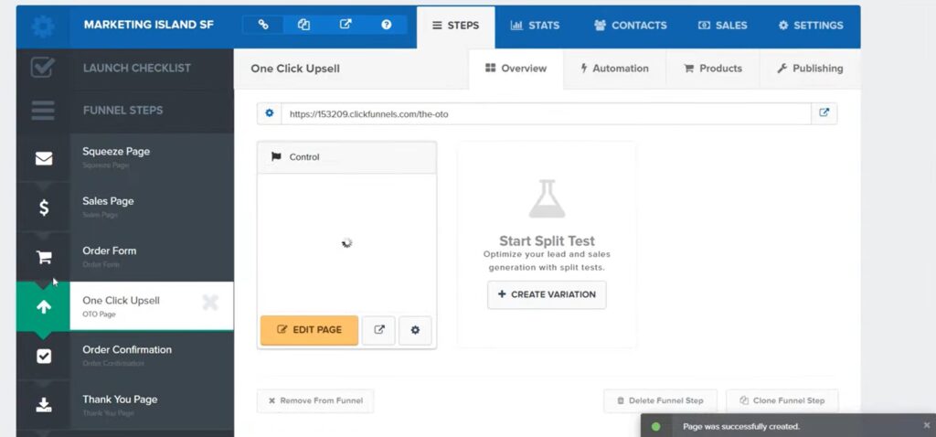Click the clone funnel icon in header
936x437 pixels.
(x=303, y=25)
